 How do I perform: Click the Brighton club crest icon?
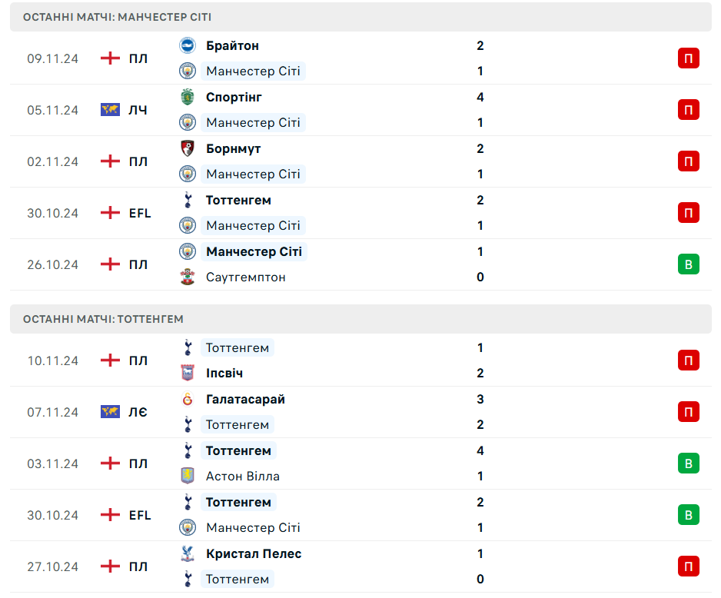[x=187, y=45]
